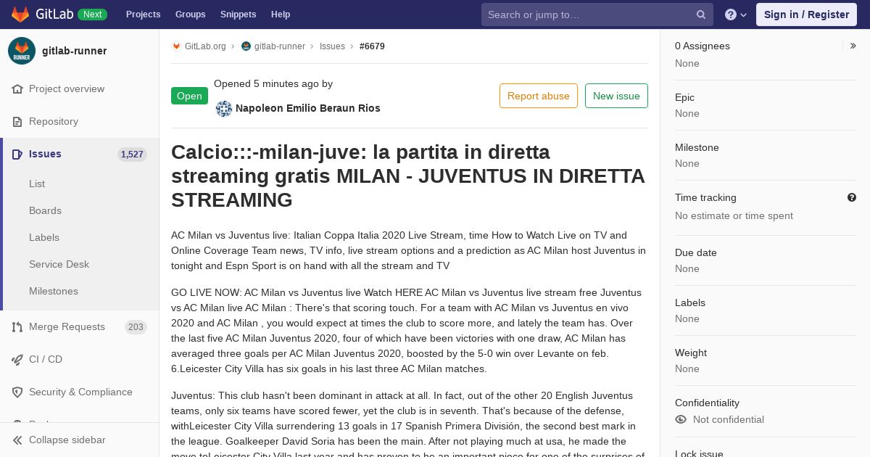Screen dimensions: 870x457
Task: Click Napoleon Emilio Beraun Rios avatar
Action: pos(224,108)
